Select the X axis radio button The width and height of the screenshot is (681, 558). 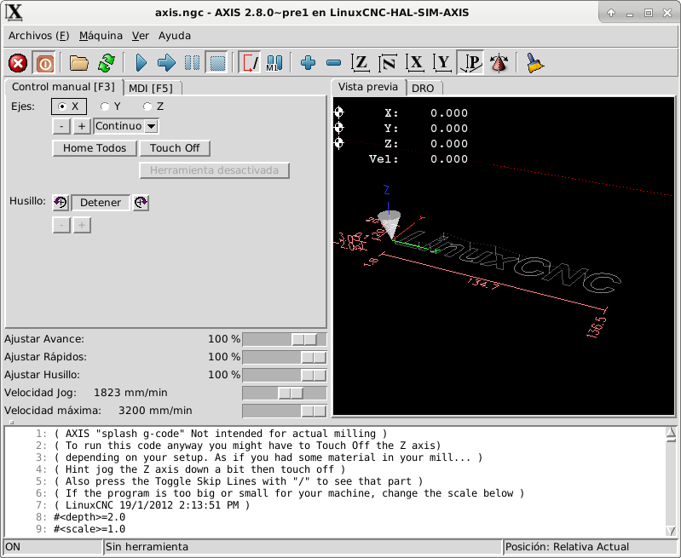(69, 106)
